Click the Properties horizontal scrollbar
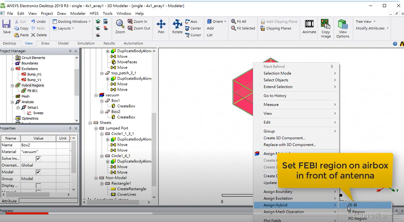404x222 pixels. tap(36, 194)
